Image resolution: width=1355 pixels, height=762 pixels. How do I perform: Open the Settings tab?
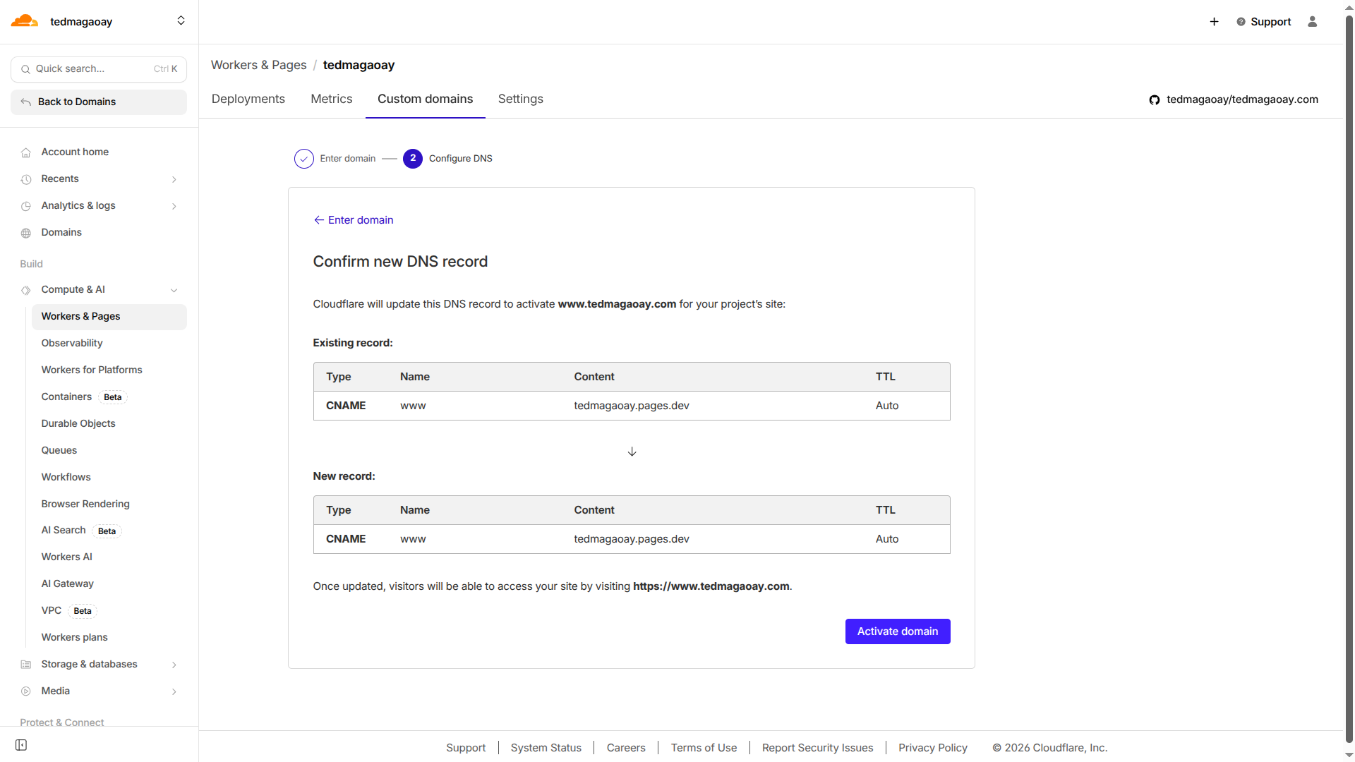point(520,99)
